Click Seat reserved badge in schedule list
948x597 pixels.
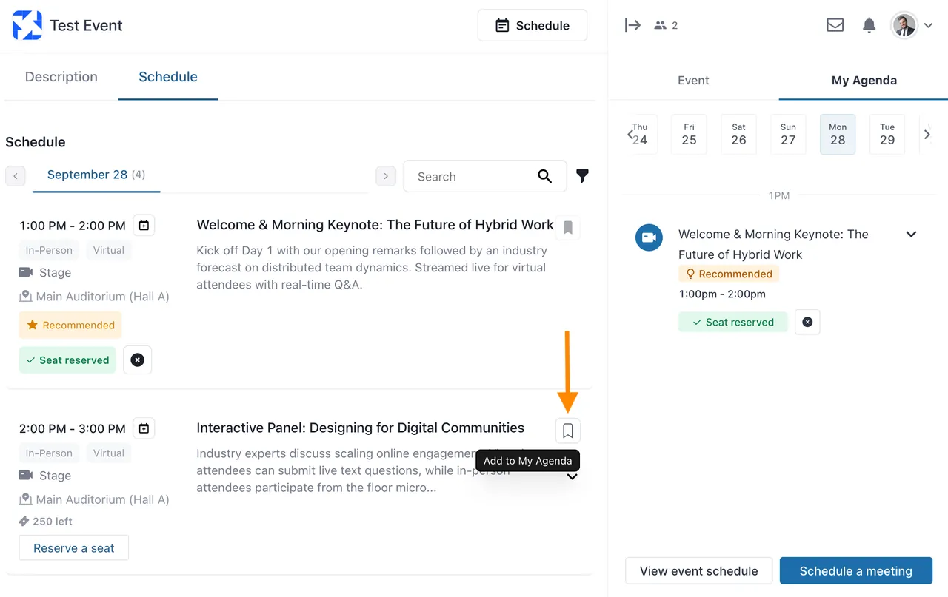(x=67, y=360)
